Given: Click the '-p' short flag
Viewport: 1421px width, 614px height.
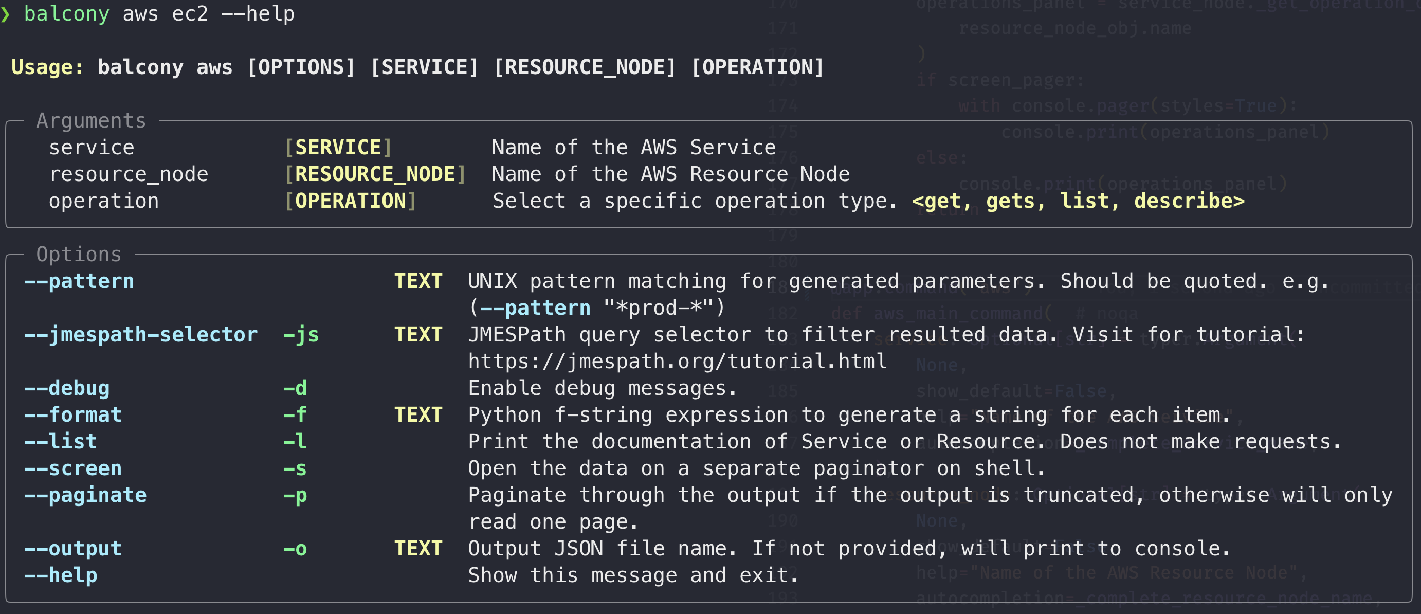Looking at the screenshot, I should (295, 496).
